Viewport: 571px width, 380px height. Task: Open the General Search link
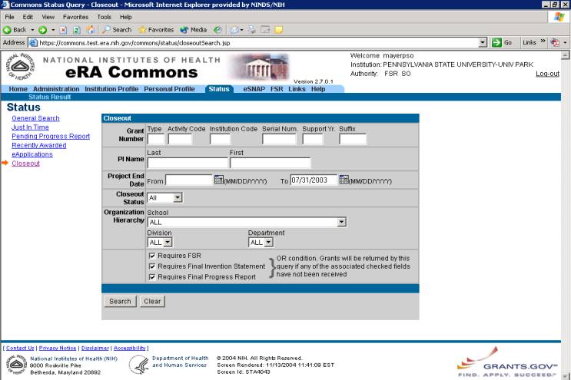pyautogui.click(x=35, y=118)
